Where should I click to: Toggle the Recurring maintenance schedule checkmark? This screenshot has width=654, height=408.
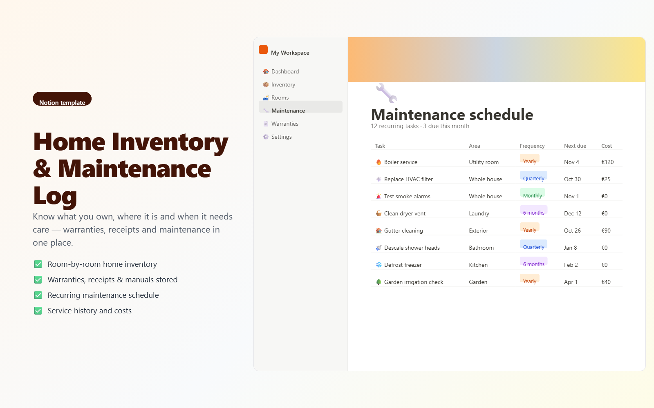(x=38, y=295)
